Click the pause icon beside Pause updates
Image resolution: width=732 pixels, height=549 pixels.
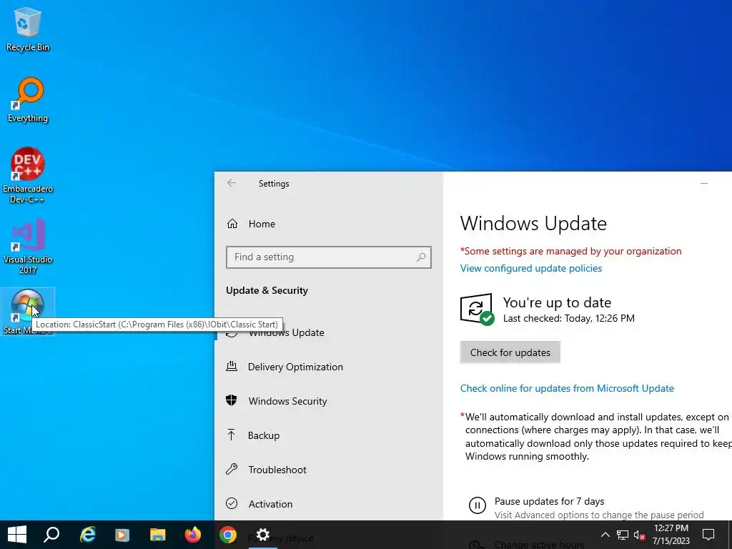pyautogui.click(x=477, y=505)
